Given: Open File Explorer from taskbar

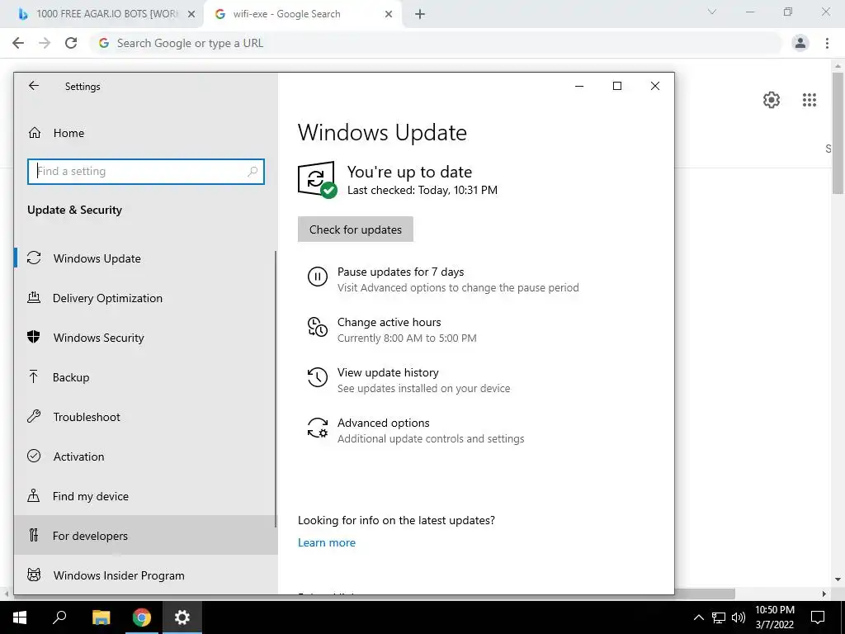Looking at the screenshot, I should 101,617.
